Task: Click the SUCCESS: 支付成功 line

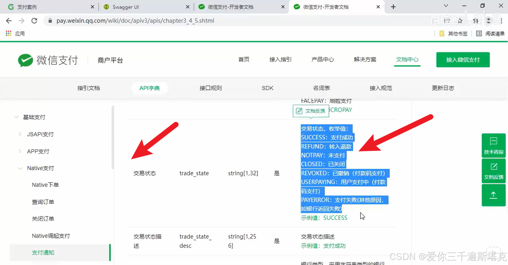Action: pyautogui.click(x=327, y=138)
